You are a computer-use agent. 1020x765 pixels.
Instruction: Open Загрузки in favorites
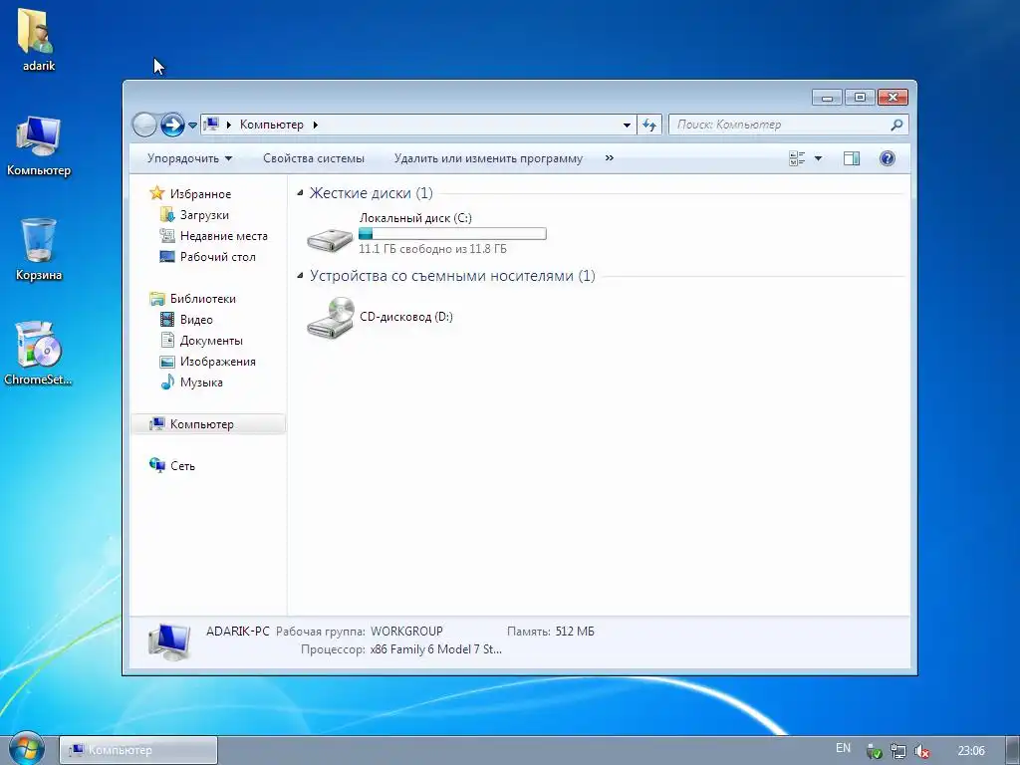coord(204,215)
